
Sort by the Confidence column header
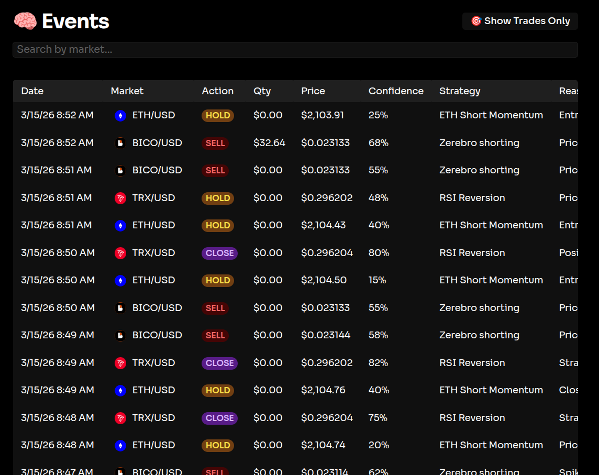coord(396,91)
